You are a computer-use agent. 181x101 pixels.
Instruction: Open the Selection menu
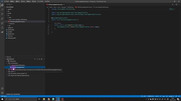pos(18,1)
